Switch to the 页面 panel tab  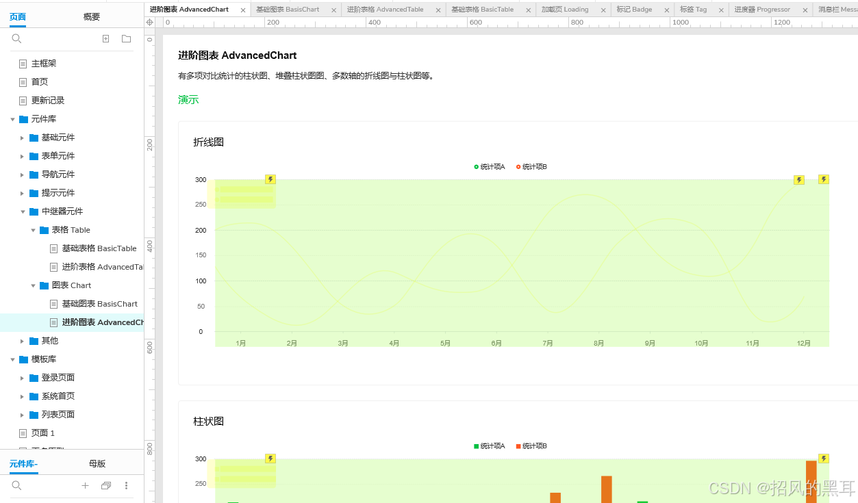click(x=18, y=17)
